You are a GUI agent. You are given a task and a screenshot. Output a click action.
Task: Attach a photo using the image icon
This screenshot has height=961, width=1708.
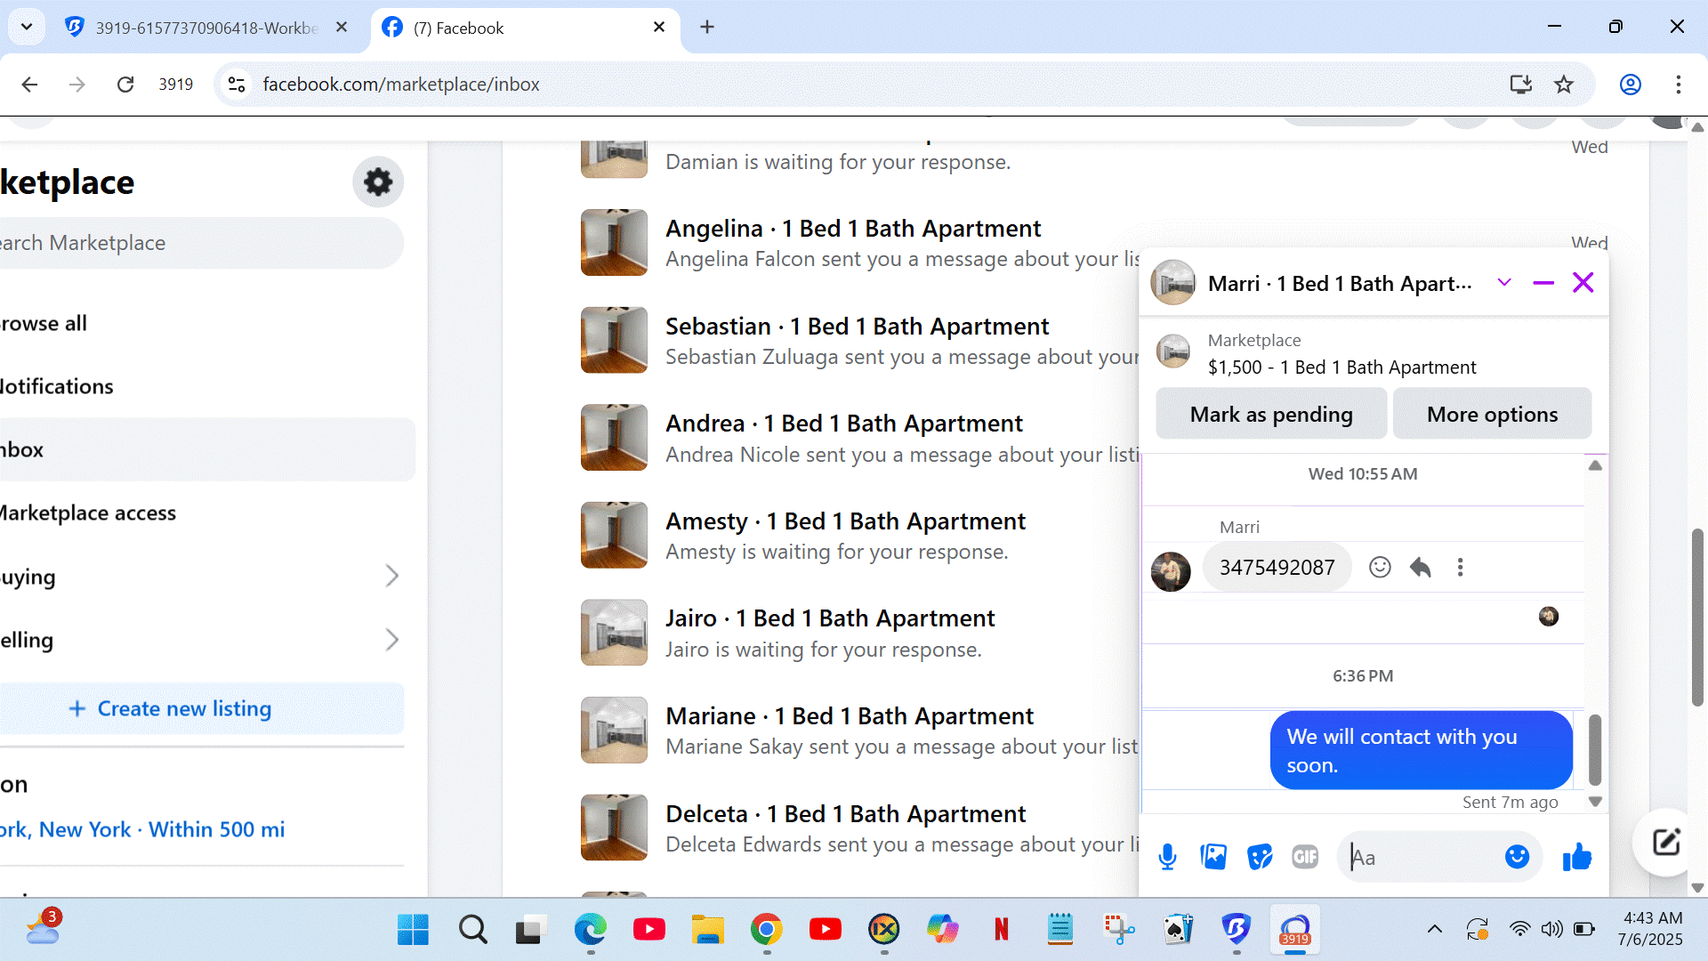[1213, 857]
